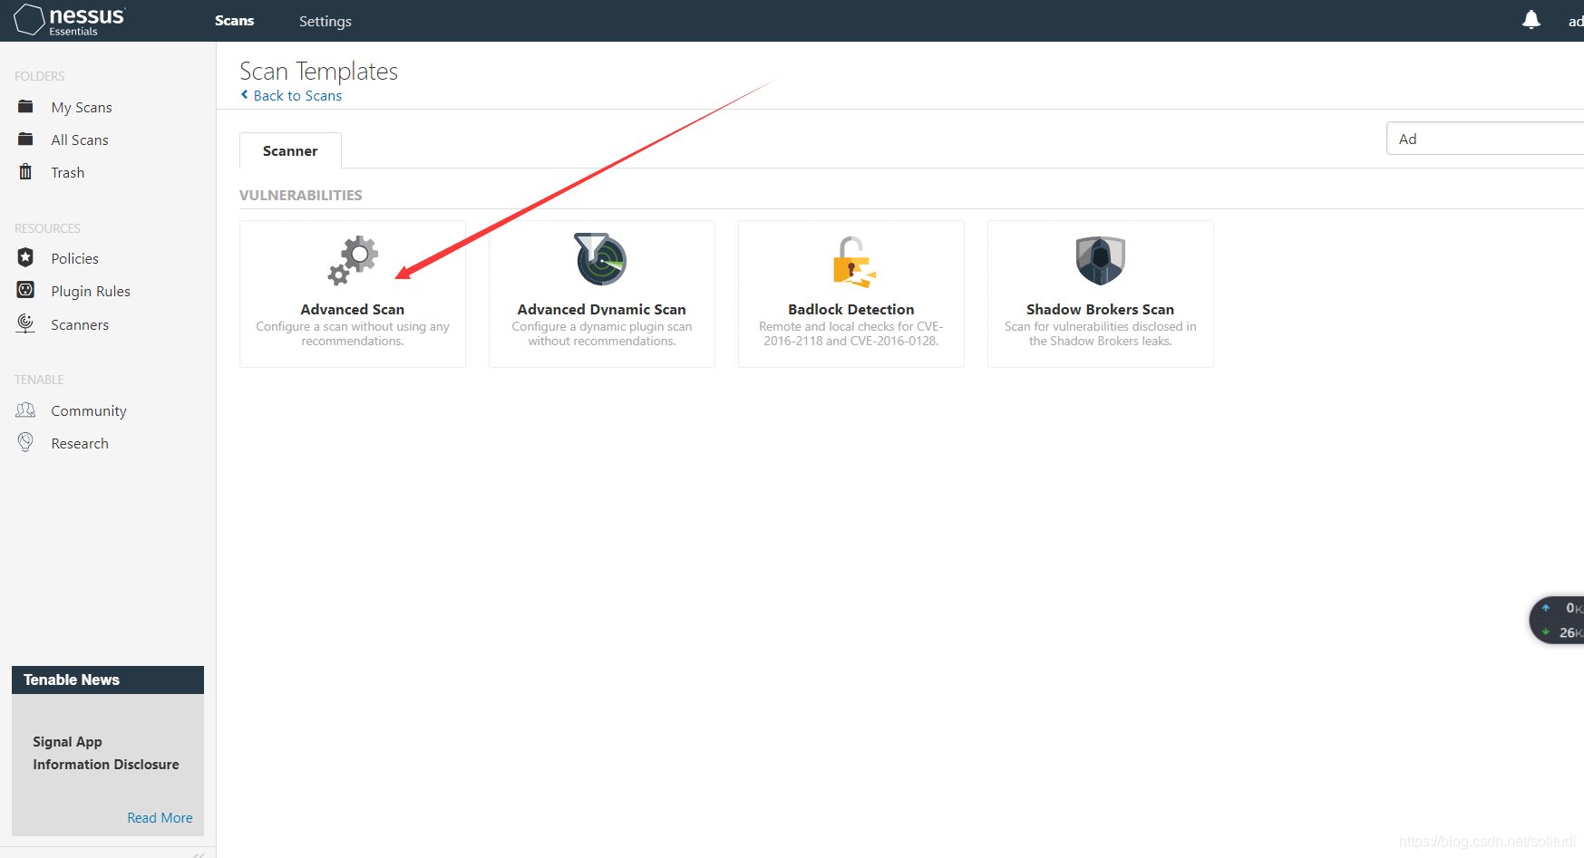This screenshot has width=1584, height=858.
Task: Click the My Scans folder icon
Action: [x=25, y=107]
